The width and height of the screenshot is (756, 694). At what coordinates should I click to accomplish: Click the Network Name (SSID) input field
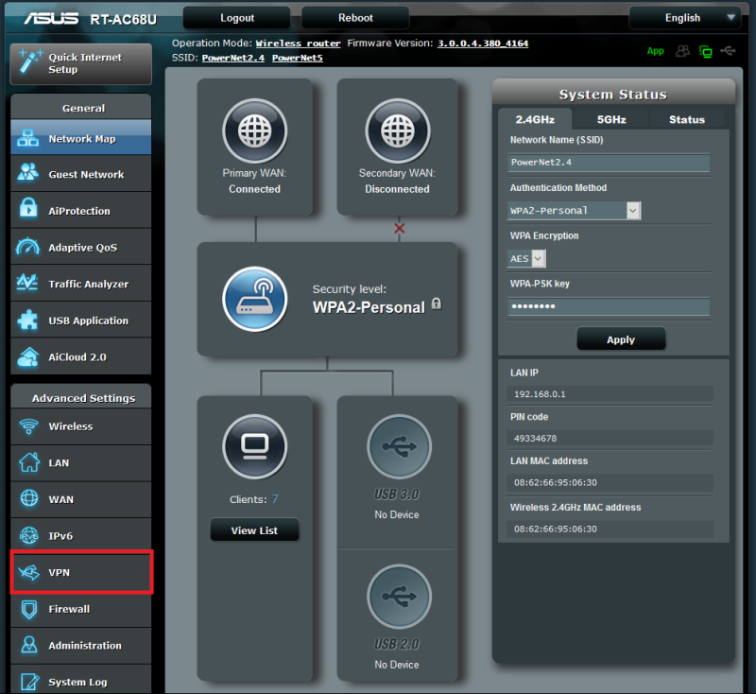click(609, 163)
